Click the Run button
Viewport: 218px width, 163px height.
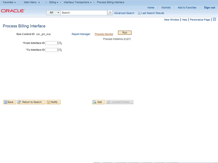pyautogui.click(x=125, y=33)
